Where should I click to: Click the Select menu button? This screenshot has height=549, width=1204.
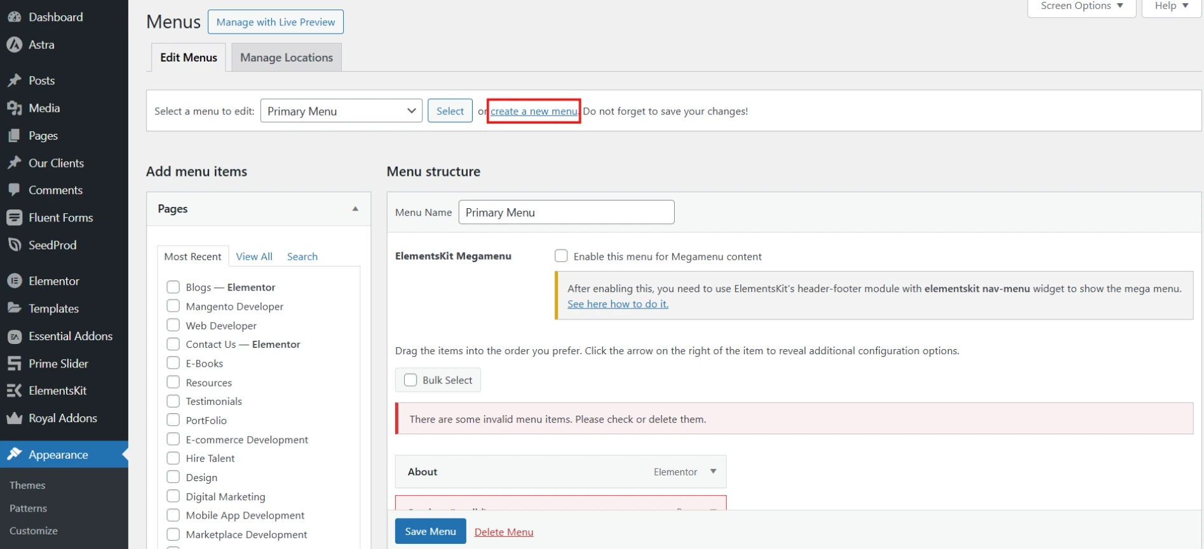[x=450, y=111]
